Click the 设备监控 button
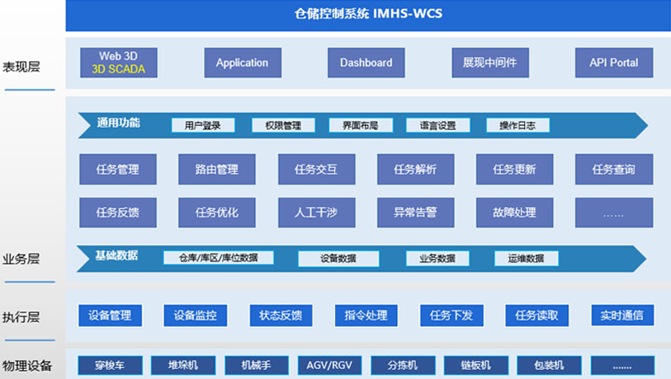Image resolution: width=671 pixels, height=379 pixels. pos(196,316)
